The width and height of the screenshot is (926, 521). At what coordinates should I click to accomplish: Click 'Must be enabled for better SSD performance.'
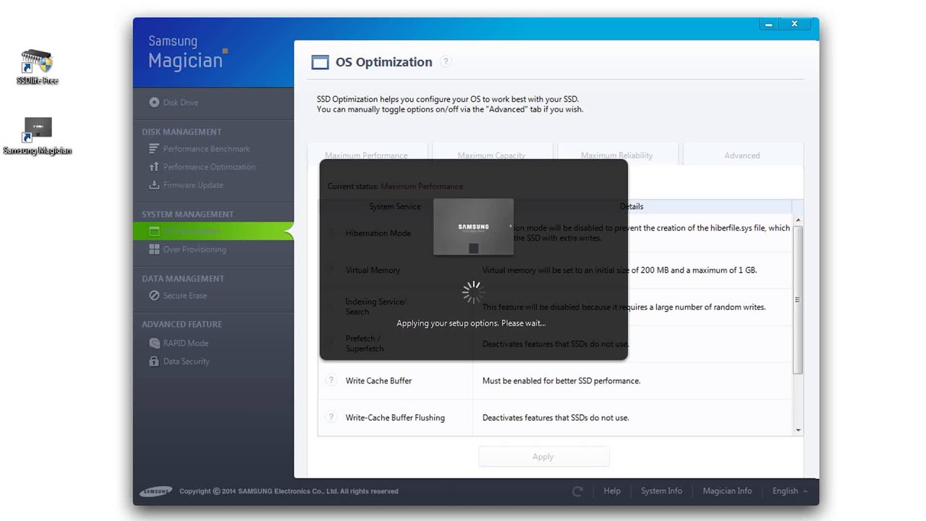tap(561, 381)
